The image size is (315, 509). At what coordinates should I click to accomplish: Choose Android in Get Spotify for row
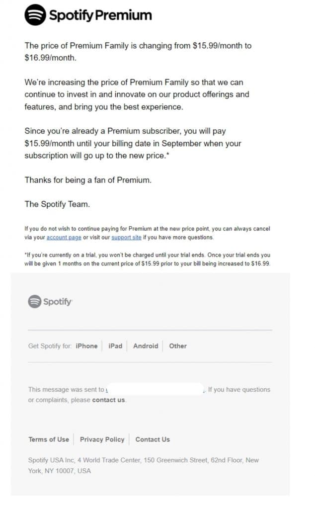tap(146, 346)
